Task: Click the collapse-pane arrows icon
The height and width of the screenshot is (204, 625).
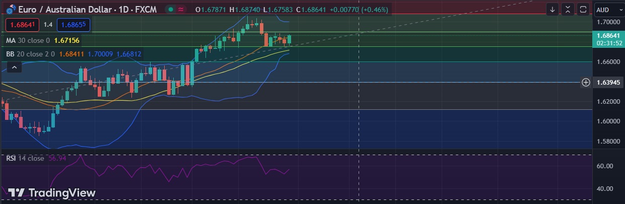Action: pos(568,9)
